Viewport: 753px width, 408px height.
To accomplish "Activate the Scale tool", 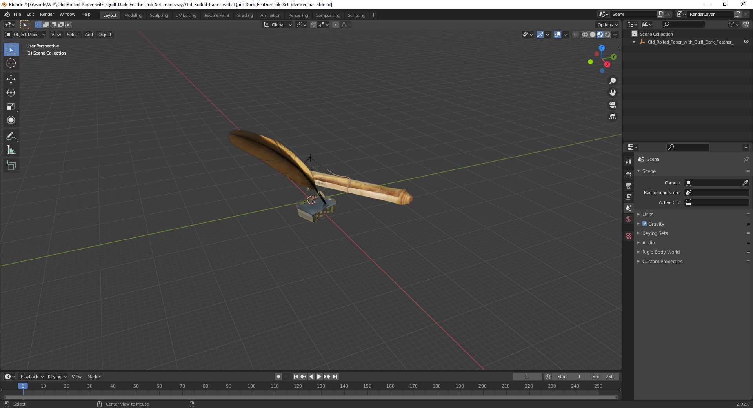I will tap(11, 107).
